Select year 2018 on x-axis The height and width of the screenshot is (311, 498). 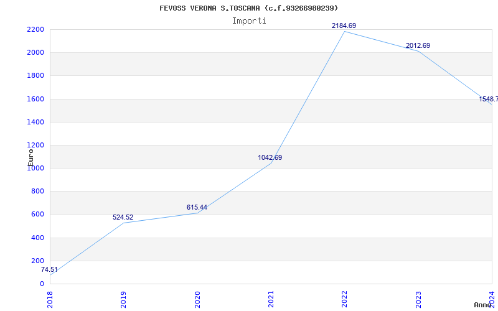(50, 299)
